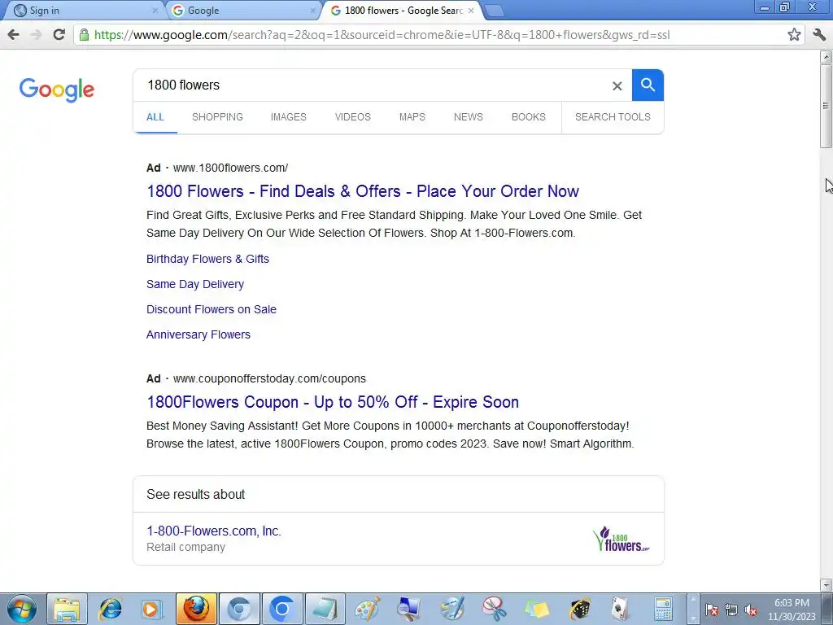The height and width of the screenshot is (625, 833).
Task: Open 1-800-Flowers.com, Inc. result
Action: click(214, 531)
